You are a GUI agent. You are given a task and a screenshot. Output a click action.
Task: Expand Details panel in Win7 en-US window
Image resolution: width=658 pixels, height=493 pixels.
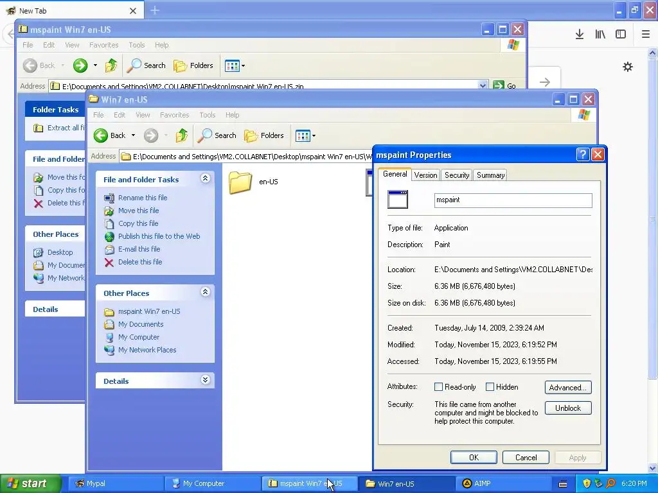205,380
